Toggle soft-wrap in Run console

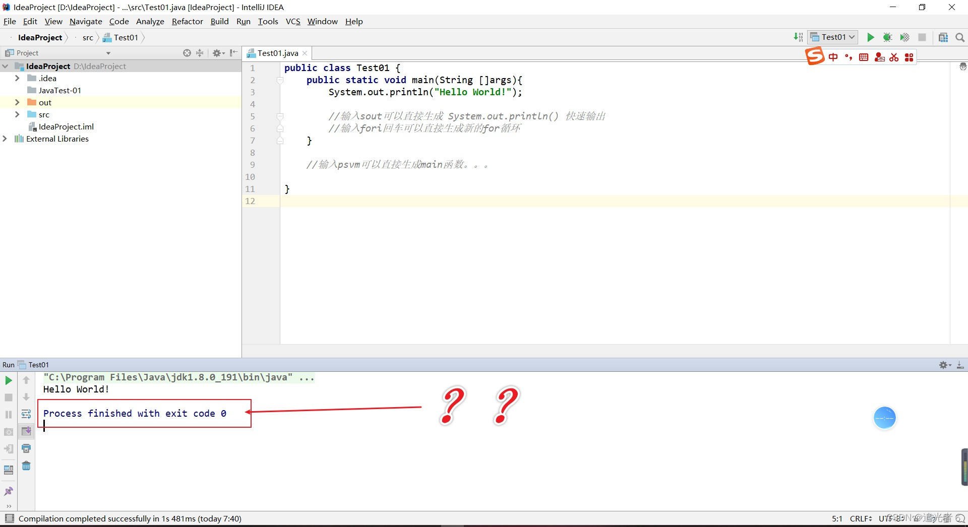click(x=26, y=414)
